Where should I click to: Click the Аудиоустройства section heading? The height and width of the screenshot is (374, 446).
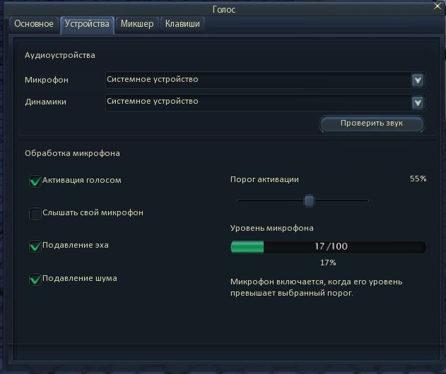(60, 55)
